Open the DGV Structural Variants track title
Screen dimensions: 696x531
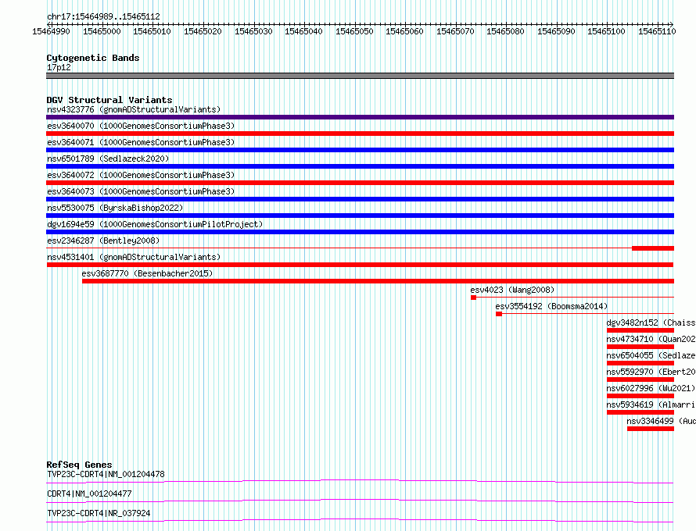pyautogui.click(x=109, y=100)
